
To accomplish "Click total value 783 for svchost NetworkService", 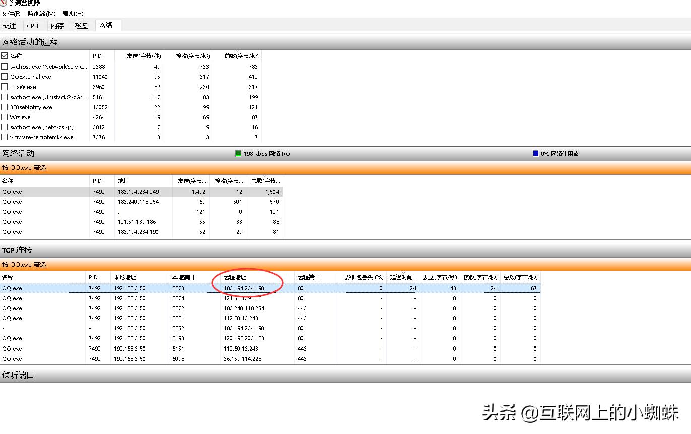I will (x=253, y=67).
